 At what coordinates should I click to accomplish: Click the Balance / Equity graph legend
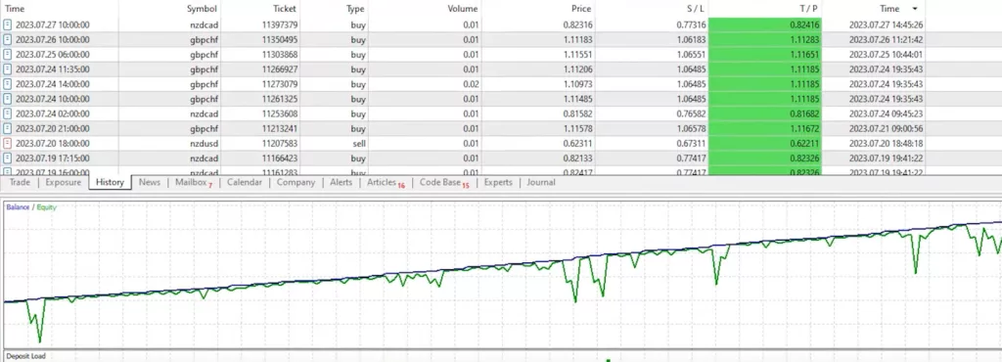coord(30,206)
